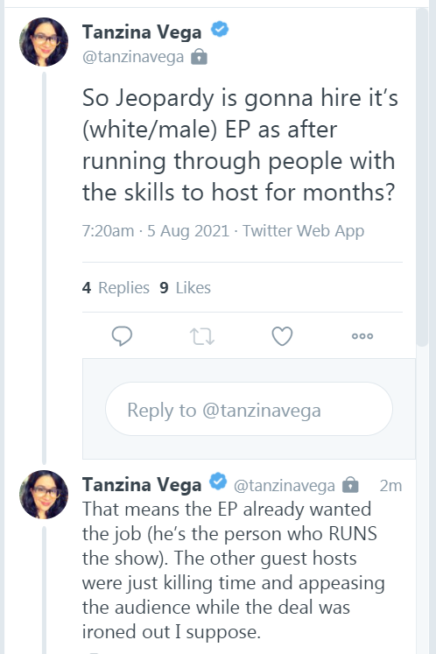Click the reply speech bubble icon
The image size is (436, 654).
click(122, 336)
